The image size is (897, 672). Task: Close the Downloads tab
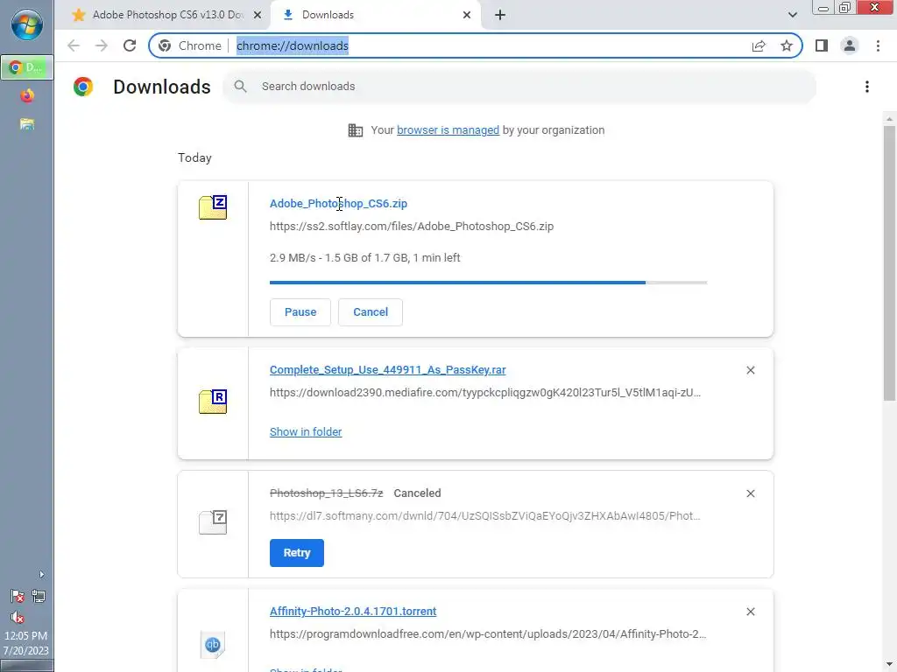point(467,15)
